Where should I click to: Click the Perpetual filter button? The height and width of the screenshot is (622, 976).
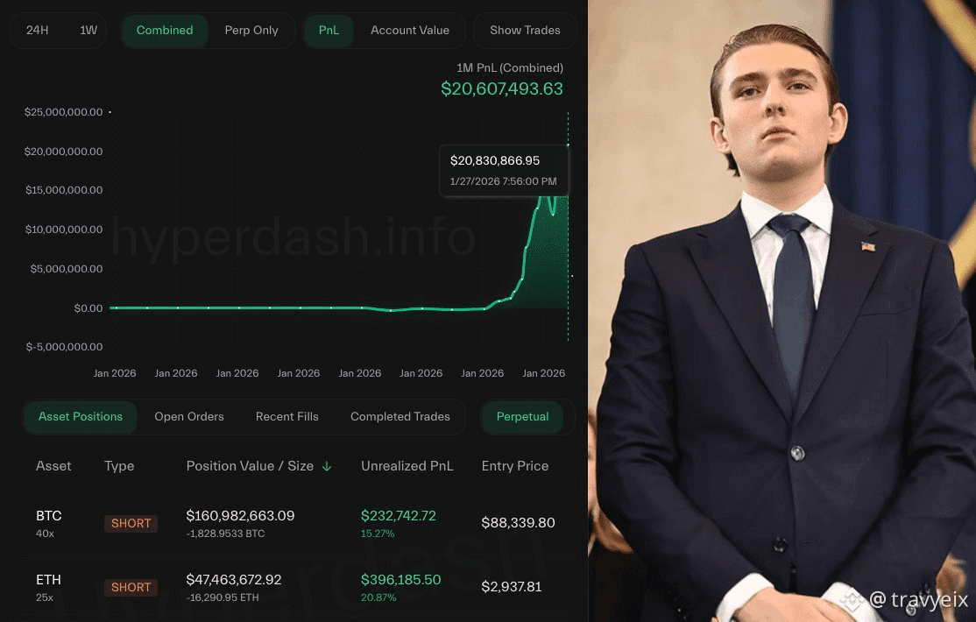523,416
